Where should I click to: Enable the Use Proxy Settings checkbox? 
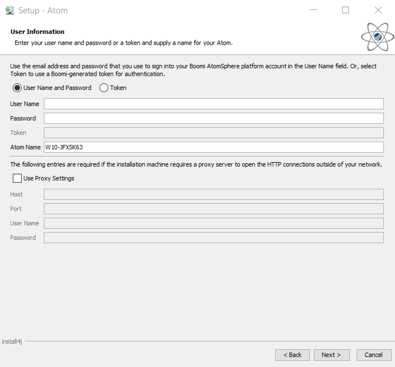tap(17, 178)
